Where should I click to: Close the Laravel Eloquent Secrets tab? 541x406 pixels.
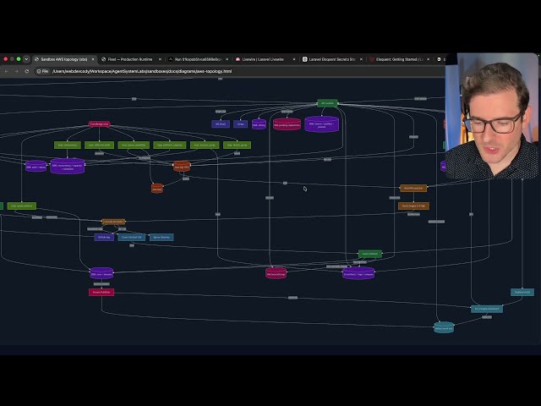[361, 59]
